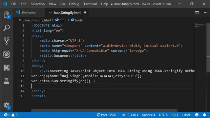Select the Json.Stringify.html editor tab
This screenshot has width=210, height=118.
67,12
